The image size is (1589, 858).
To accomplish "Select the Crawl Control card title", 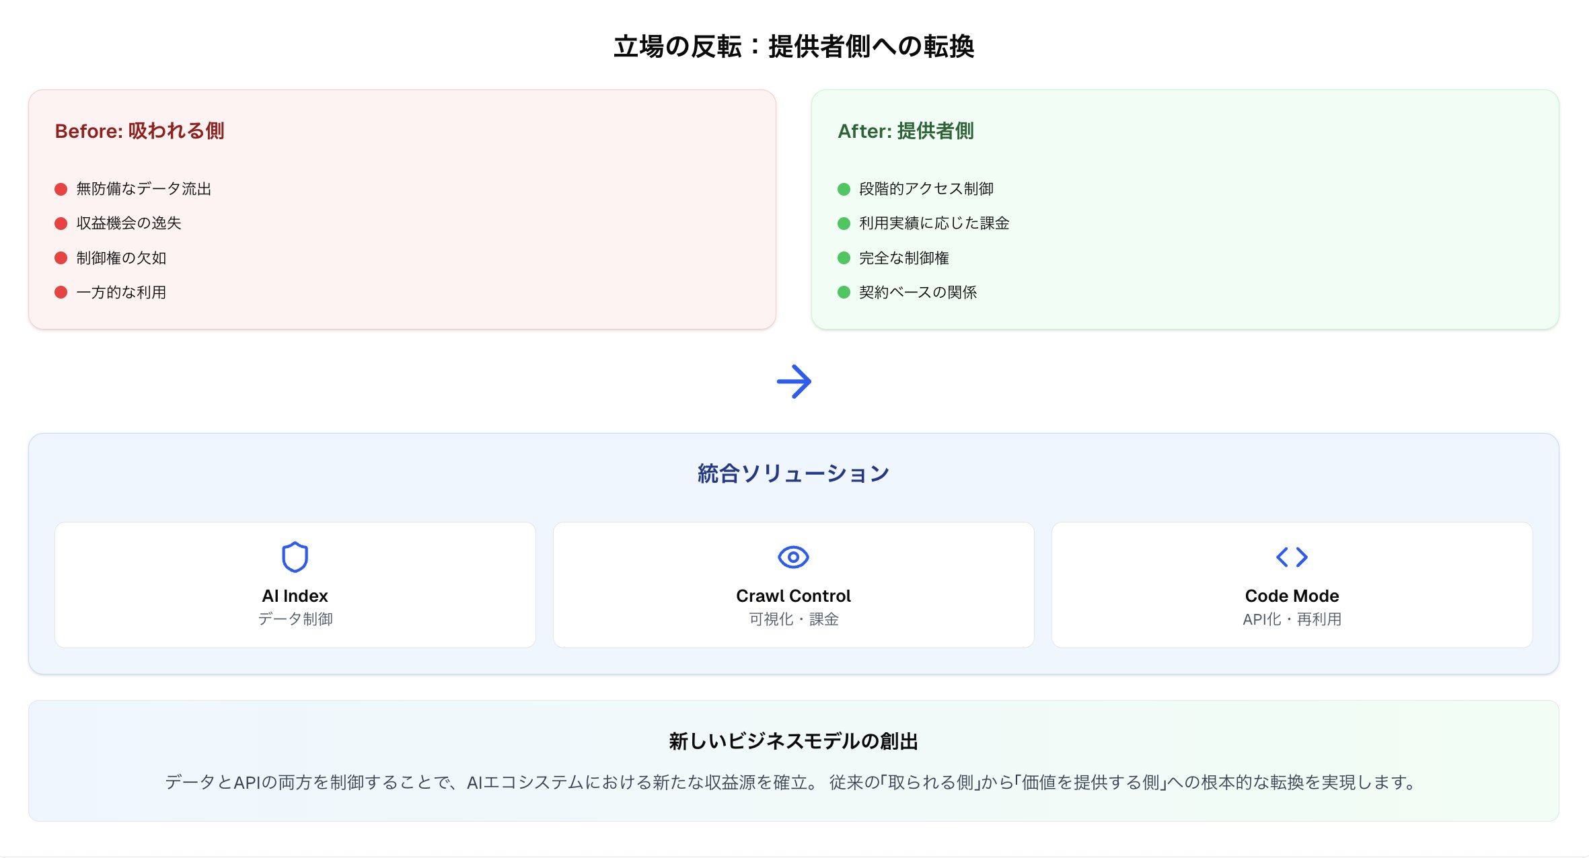I will tap(793, 596).
